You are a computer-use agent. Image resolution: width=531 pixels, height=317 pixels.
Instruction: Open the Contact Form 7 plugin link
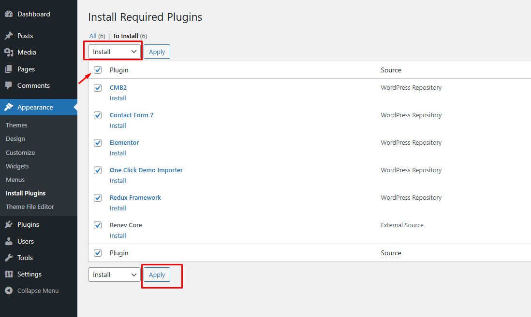click(132, 115)
